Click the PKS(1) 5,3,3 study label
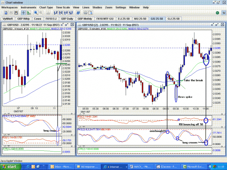 coord(19,116)
